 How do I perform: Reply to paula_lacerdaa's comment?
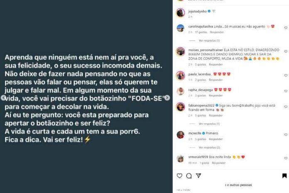pos(216,80)
